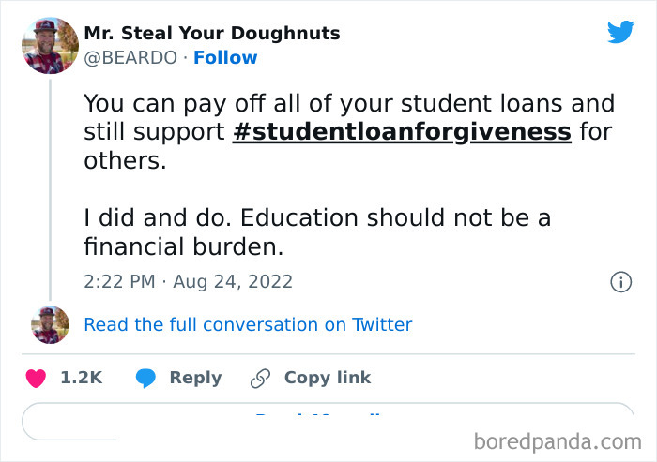The width and height of the screenshot is (657, 462).
Task: Click the boredpanda.com watermark
Action: pos(558,440)
